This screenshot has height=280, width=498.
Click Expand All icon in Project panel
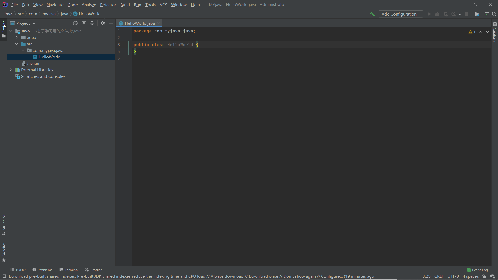[84, 23]
